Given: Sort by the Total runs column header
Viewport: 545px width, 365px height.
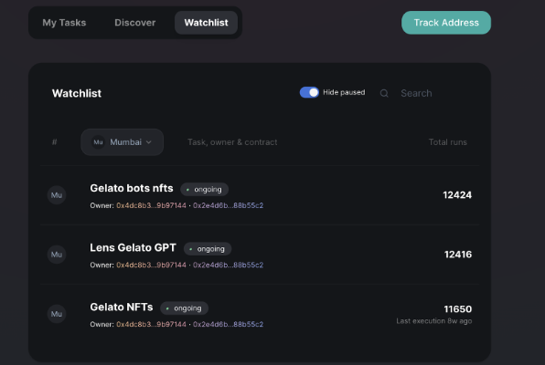Looking at the screenshot, I should point(448,142).
